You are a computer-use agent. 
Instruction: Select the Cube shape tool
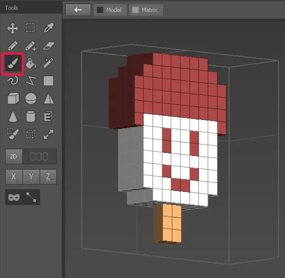coord(13,98)
